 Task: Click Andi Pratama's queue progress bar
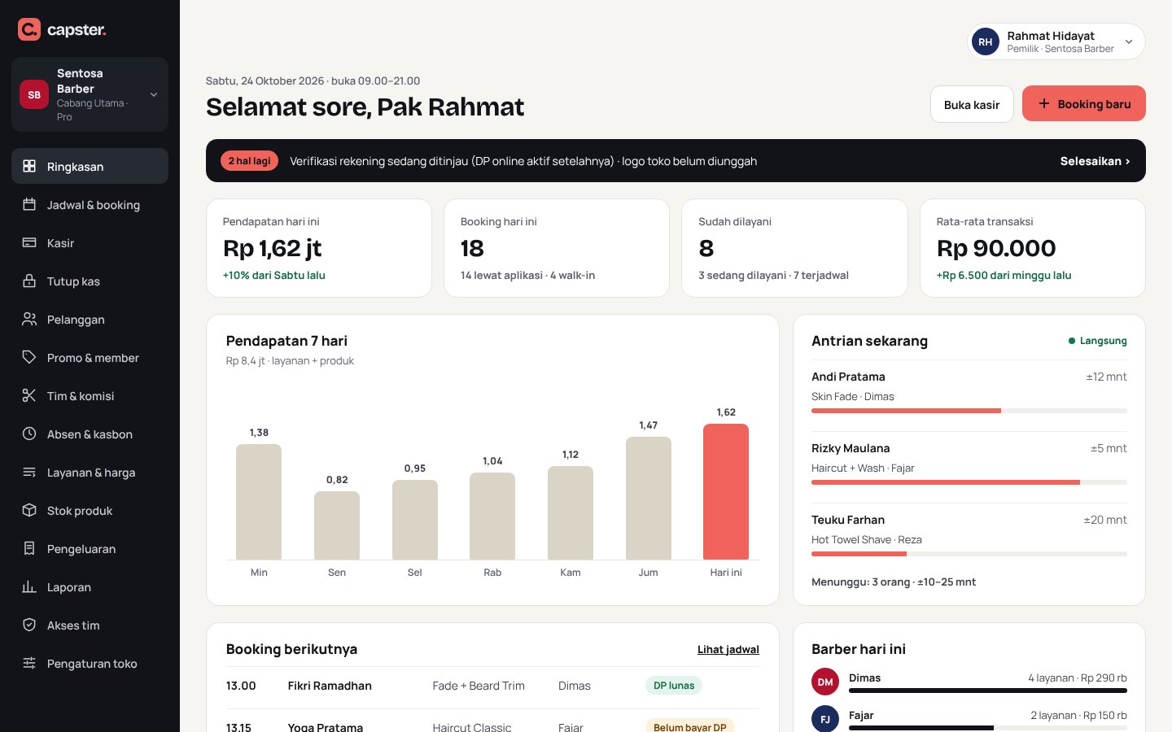pyautogui.click(x=969, y=411)
